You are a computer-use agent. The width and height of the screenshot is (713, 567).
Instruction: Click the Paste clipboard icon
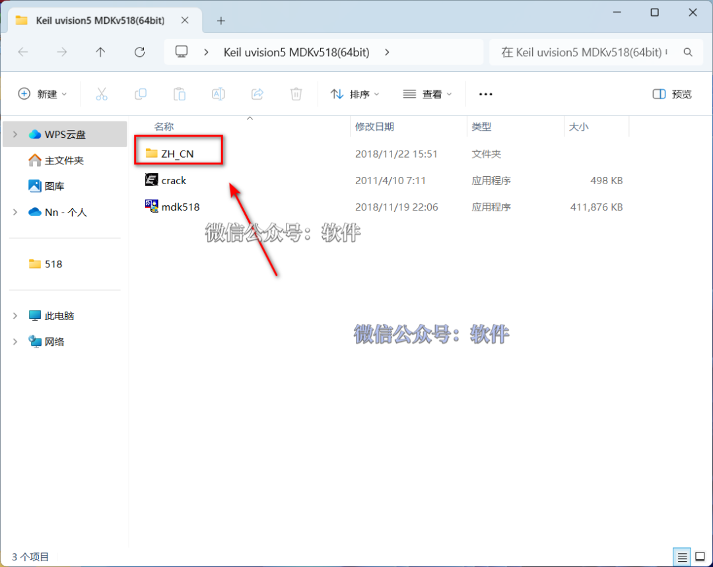[x=180, y=94]
